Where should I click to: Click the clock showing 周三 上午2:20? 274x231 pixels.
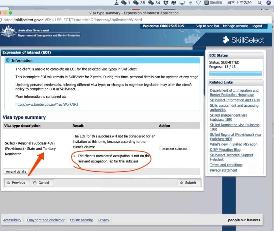pos(239,3)
